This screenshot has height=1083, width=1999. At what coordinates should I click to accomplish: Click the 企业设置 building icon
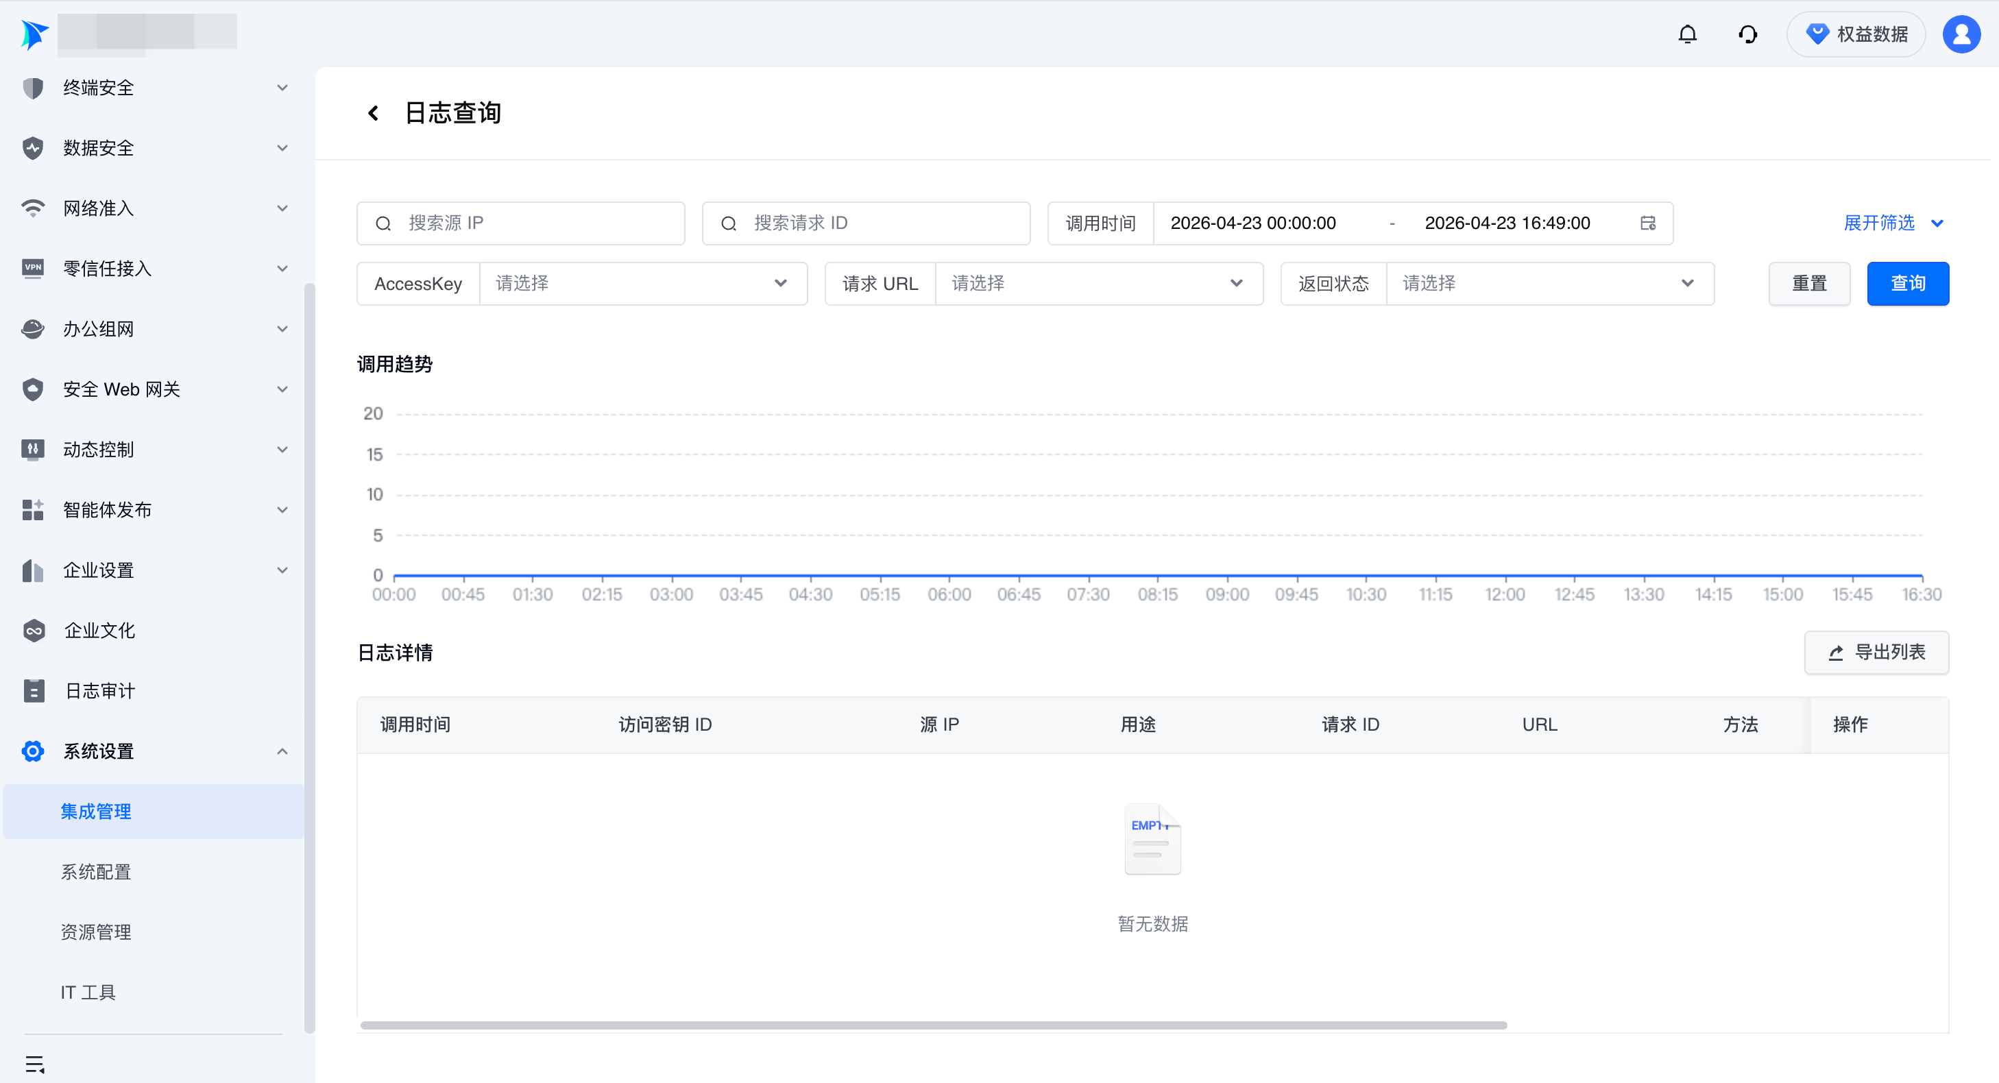point(33,570)
